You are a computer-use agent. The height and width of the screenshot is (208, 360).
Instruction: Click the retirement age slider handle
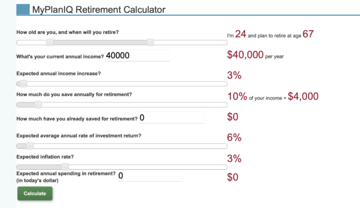tap(150, 42)
